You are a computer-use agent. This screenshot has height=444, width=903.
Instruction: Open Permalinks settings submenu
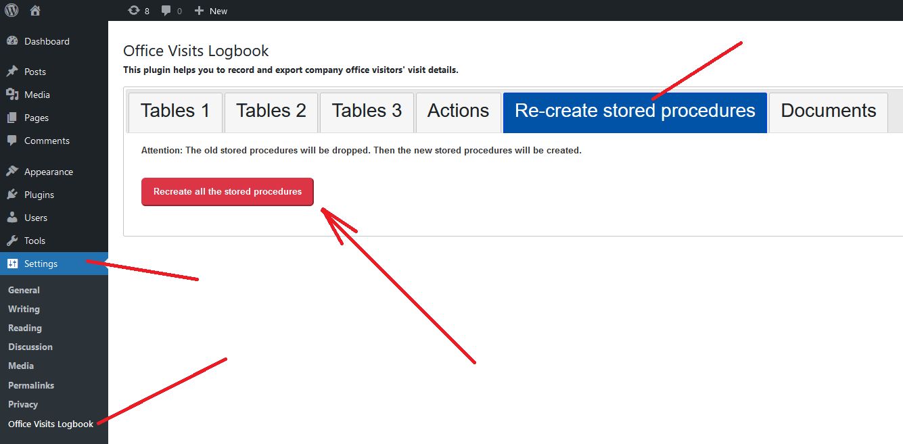pos(31,385)
